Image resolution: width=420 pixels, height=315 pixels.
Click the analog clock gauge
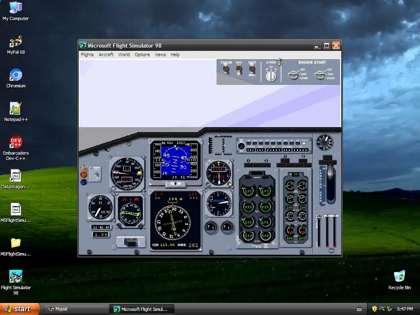[101, 207]
